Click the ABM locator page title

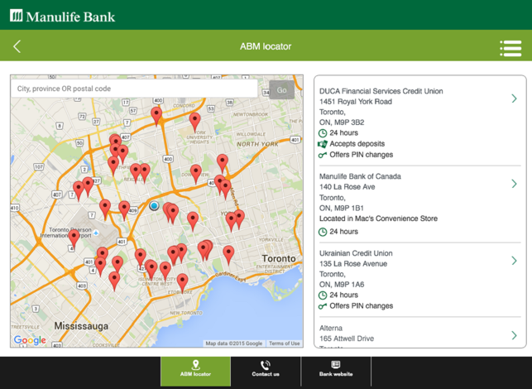[x=266, y=46]
